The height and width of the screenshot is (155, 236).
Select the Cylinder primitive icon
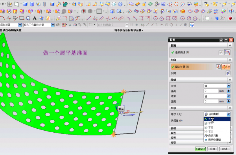click(x=32, y=4)
